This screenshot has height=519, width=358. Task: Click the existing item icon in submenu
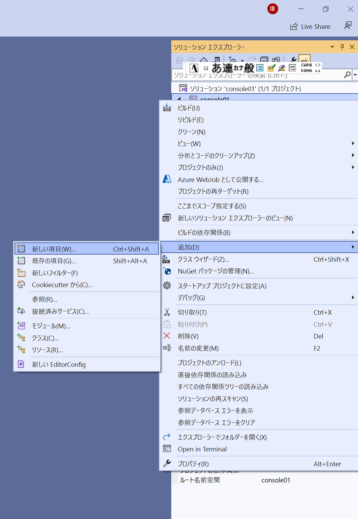coord(21,260)
